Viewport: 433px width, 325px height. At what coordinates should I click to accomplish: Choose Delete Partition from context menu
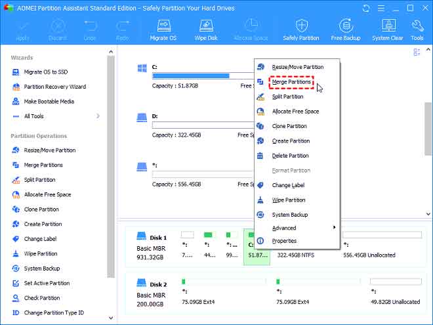(x=297, y=156)
